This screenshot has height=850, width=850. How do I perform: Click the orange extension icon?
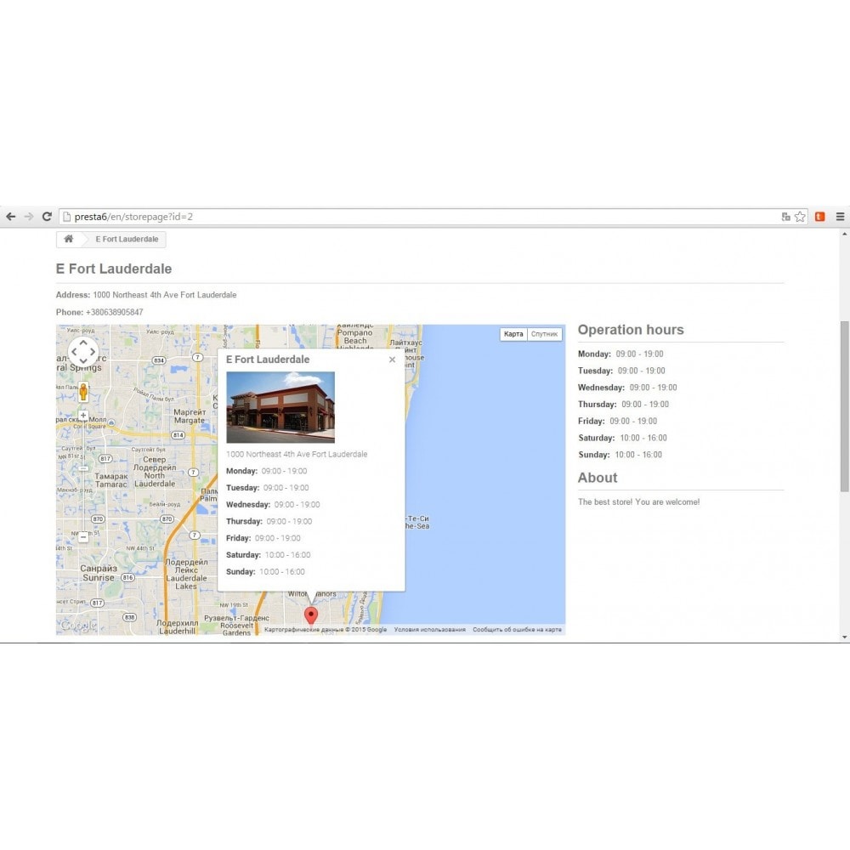[819, 217]
